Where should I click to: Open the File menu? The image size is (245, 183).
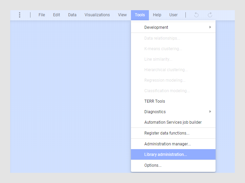point(42,15)
